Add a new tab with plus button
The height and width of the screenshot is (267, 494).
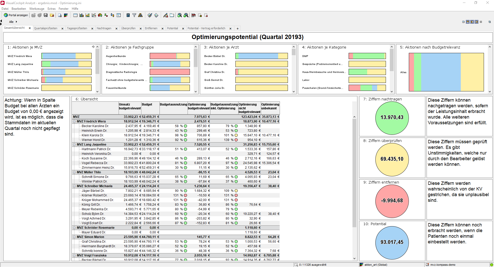237,28
